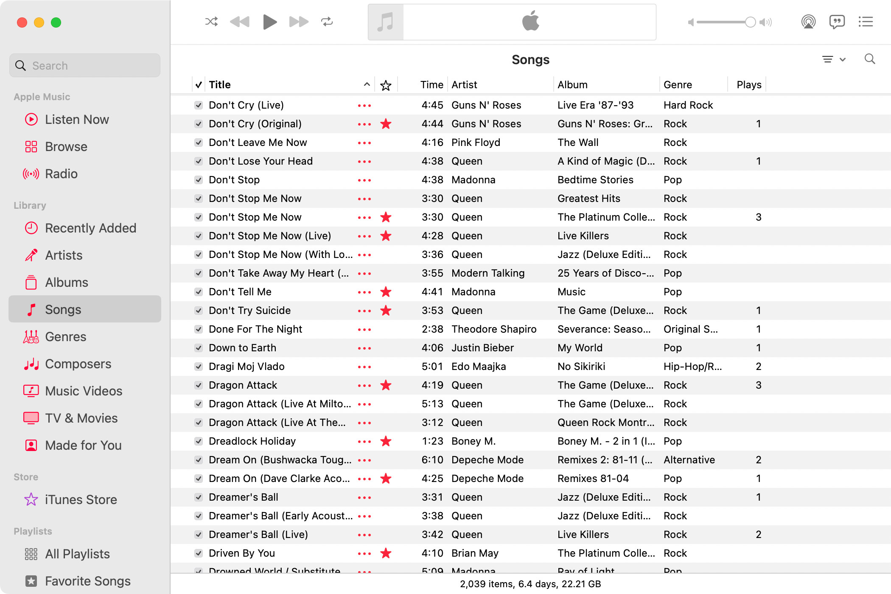Screen dimensions: 891x594
Task: Favorite the Don't Stop star
Action: [386, 180]
